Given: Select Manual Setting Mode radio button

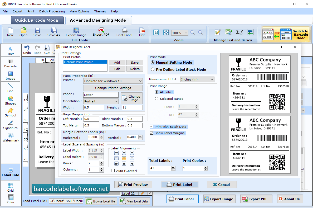Looking at the screenshot, I should point(153,62).
